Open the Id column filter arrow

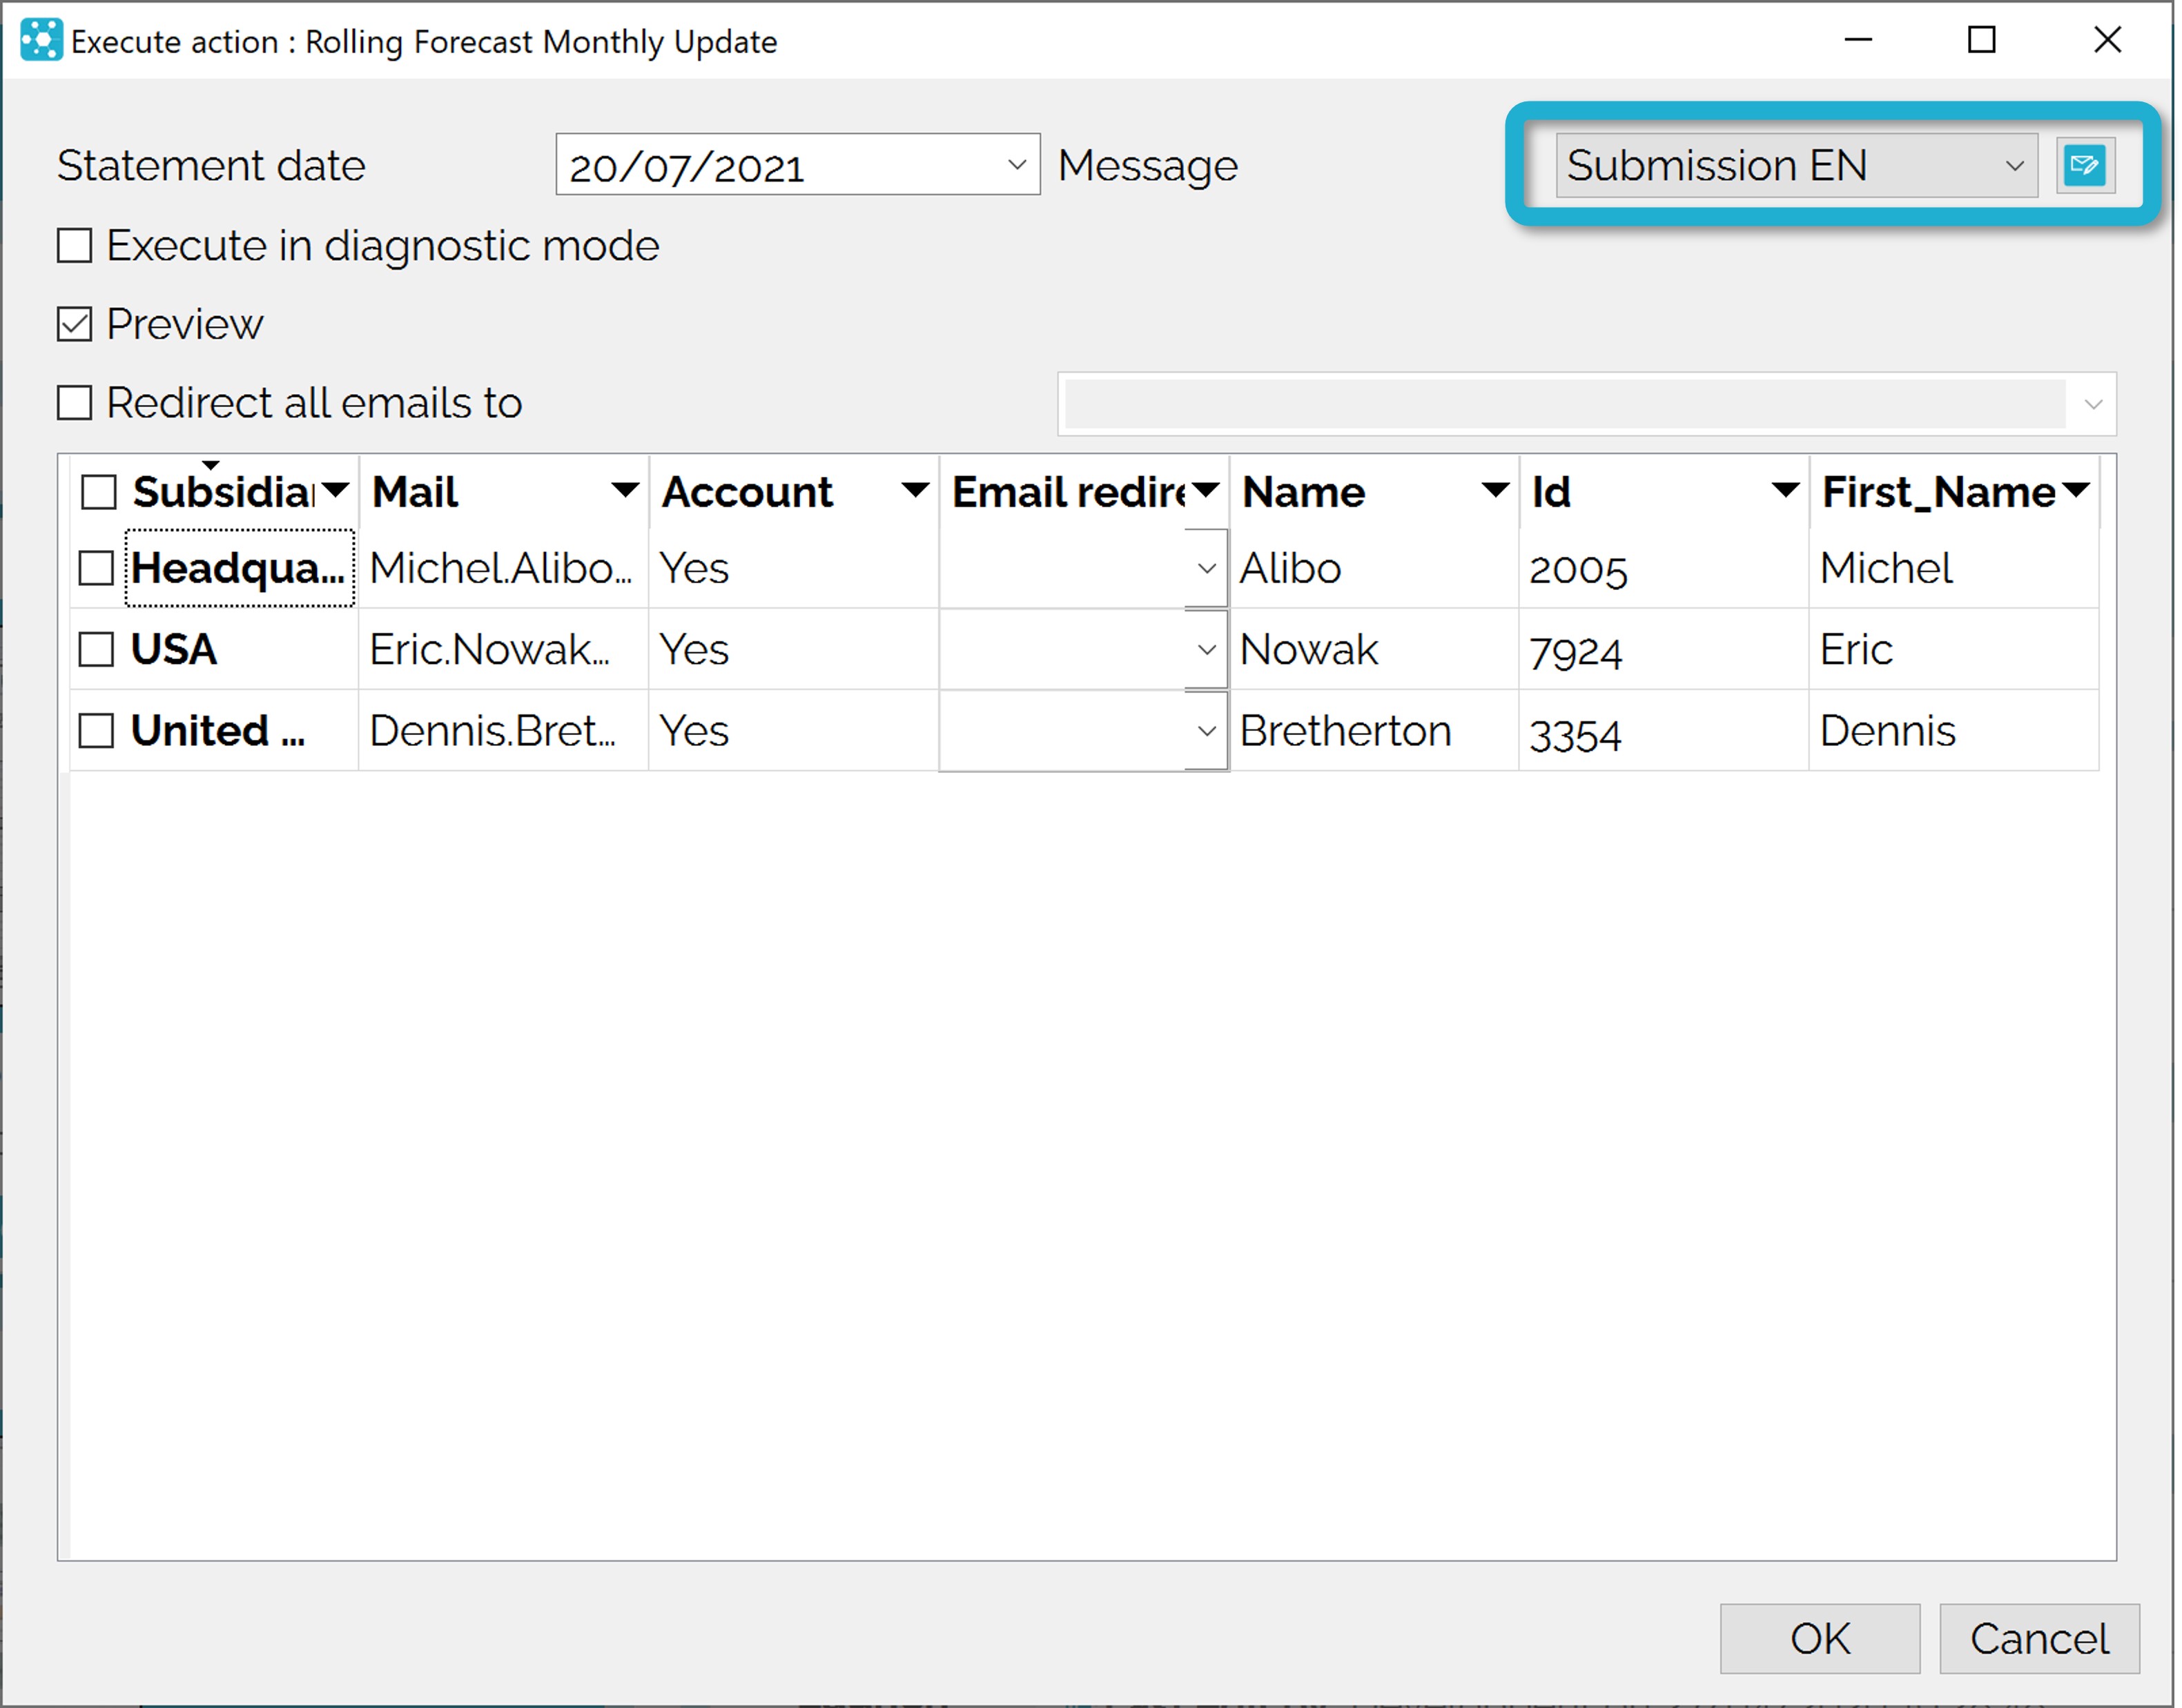point(1785,490)
